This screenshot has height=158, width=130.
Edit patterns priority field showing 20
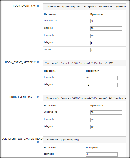(106, 28)
